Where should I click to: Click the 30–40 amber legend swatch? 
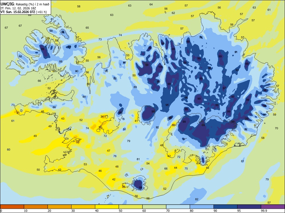point(83,207)
